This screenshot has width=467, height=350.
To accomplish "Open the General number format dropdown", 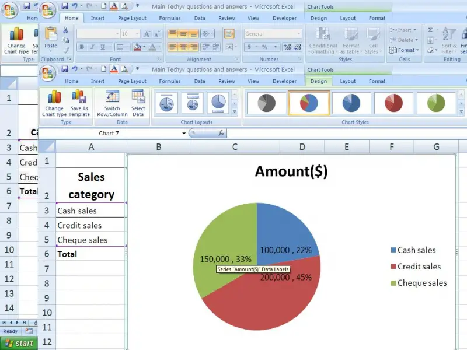I will [299, 34].
